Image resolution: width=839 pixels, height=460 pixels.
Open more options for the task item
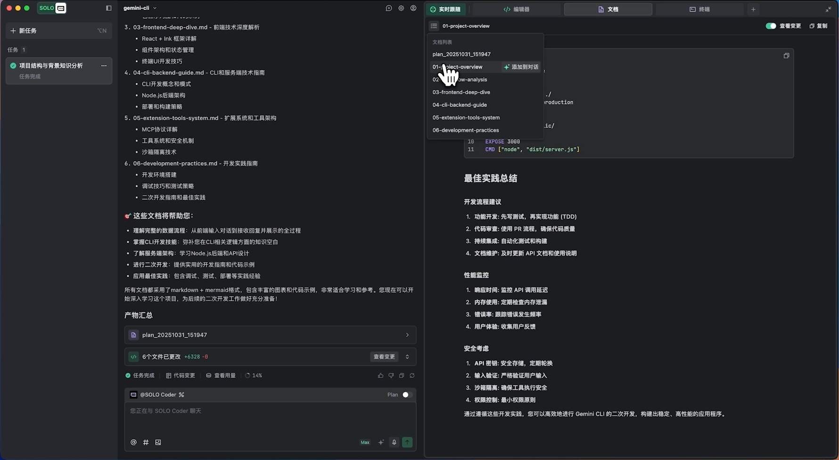[x=104, y=66]
